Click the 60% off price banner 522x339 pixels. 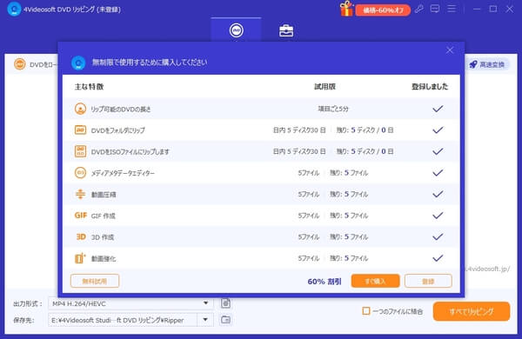(x=383, y=10)
